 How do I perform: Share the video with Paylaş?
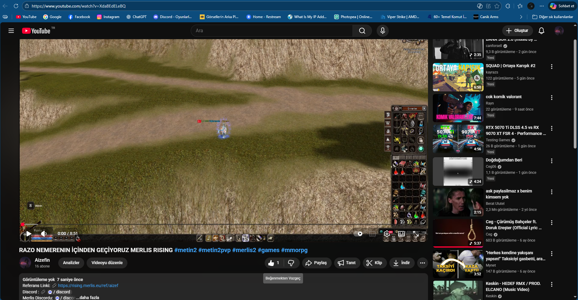[x=316, y=263]
